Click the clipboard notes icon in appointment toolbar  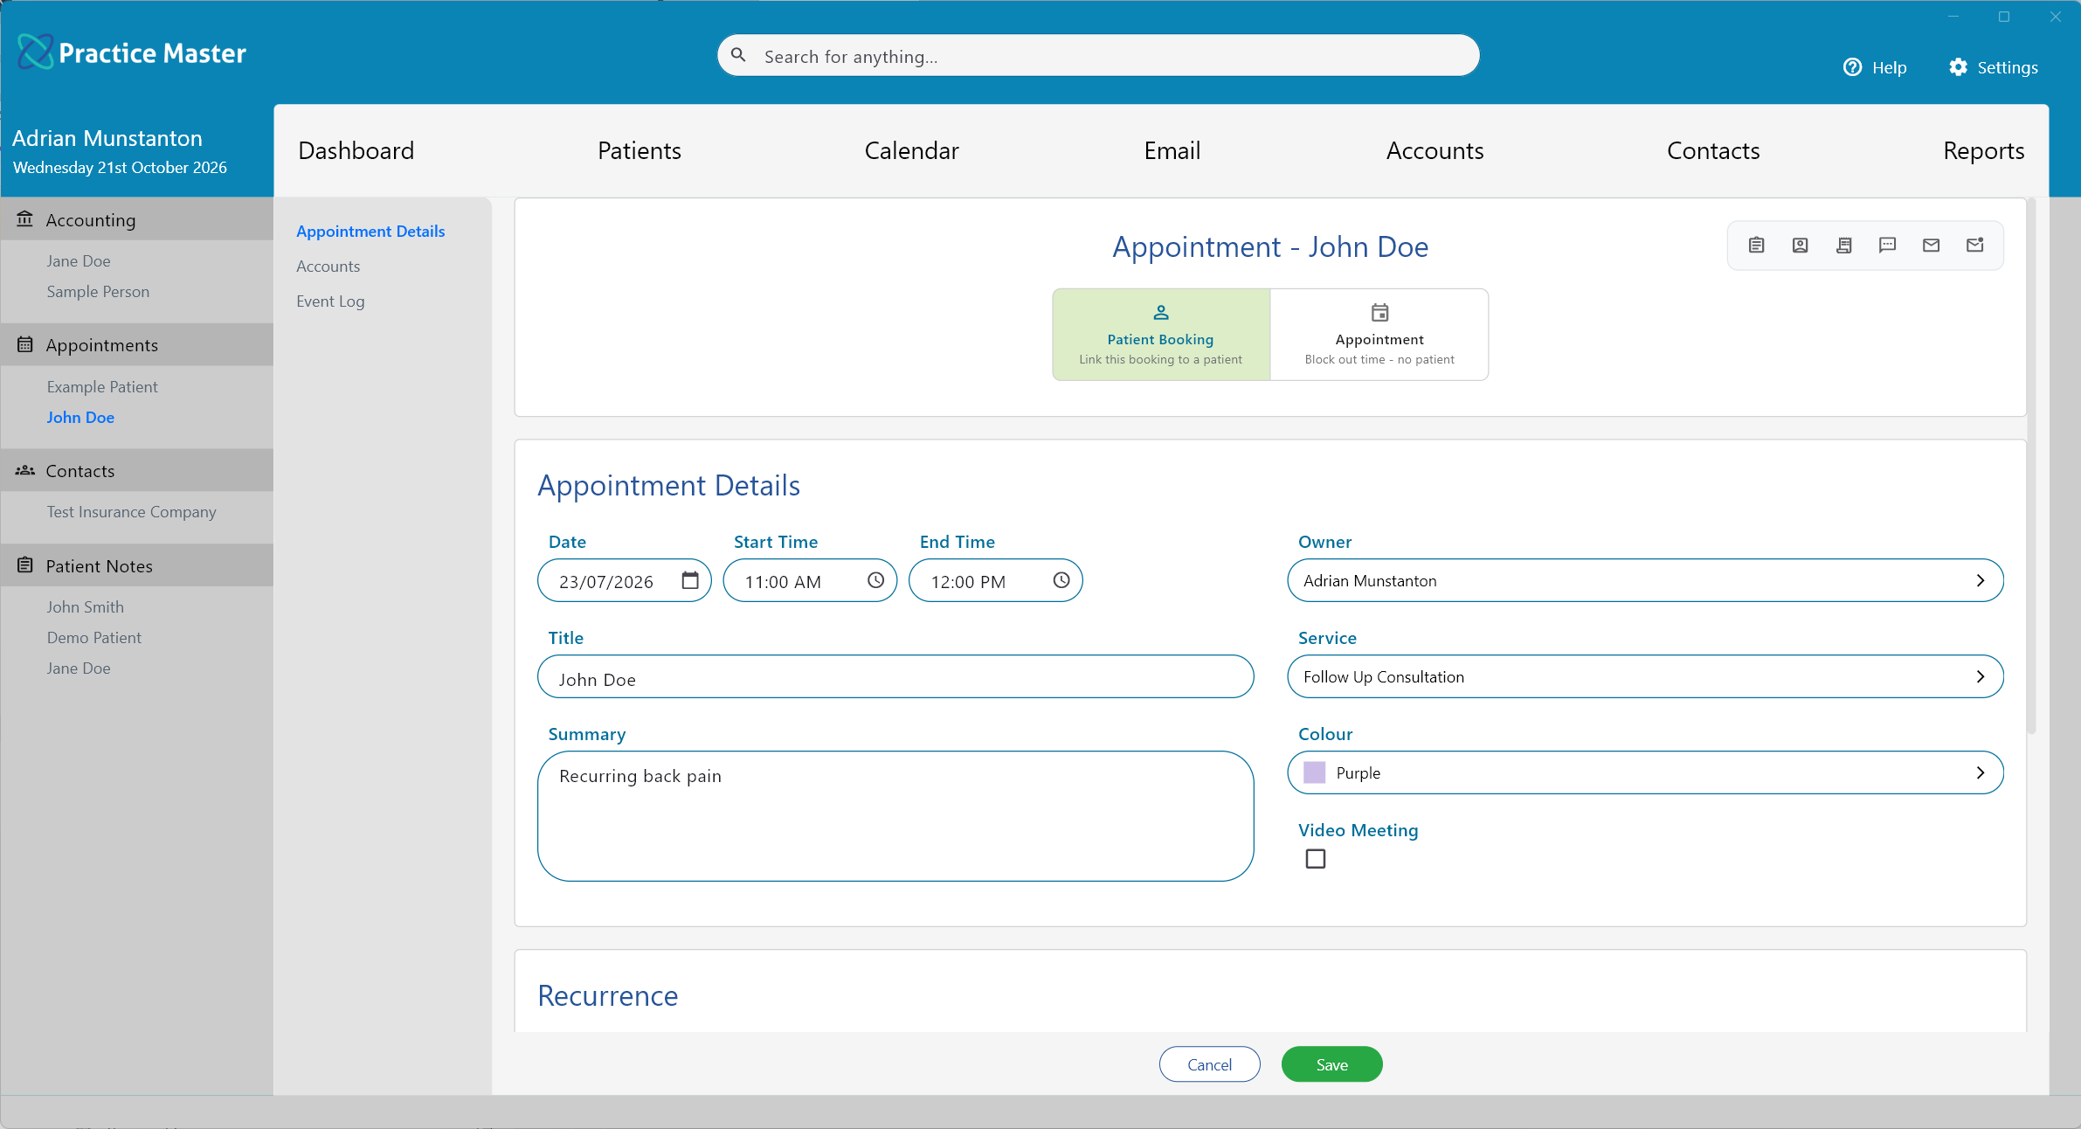[x=1756, y=246]
